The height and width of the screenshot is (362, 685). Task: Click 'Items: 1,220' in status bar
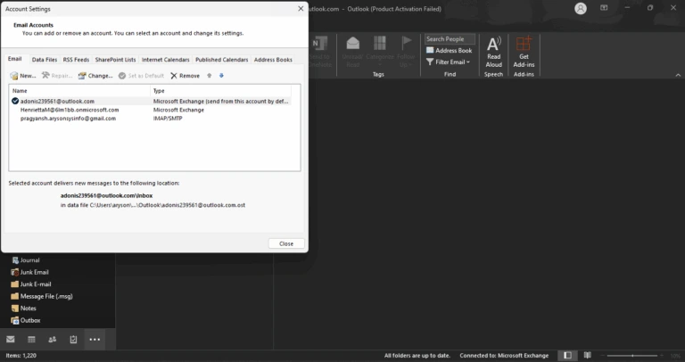[x=21, y=356]
